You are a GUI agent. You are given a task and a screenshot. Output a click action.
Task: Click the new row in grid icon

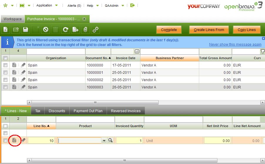[x=16, y=30]
